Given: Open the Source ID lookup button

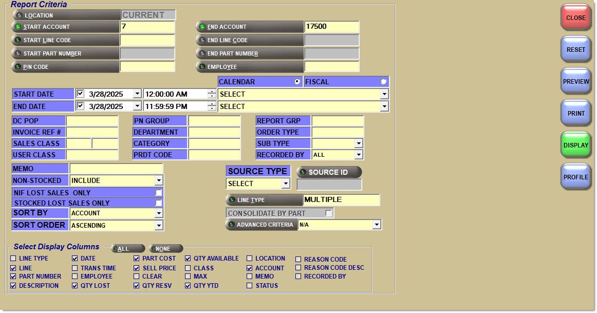Looking at the screenshot, I should tap(329, 172).
